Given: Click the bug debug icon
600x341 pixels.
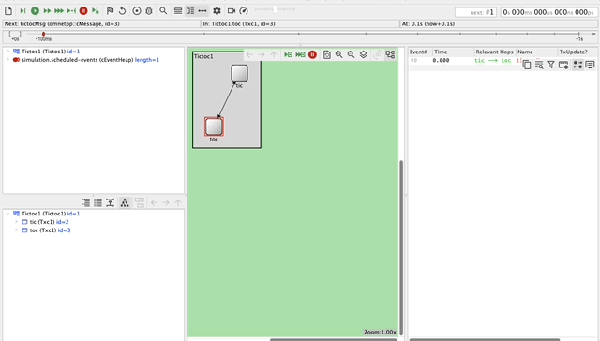Looking at the screenshot, I should pyautogui.click(x=149, y=10).
